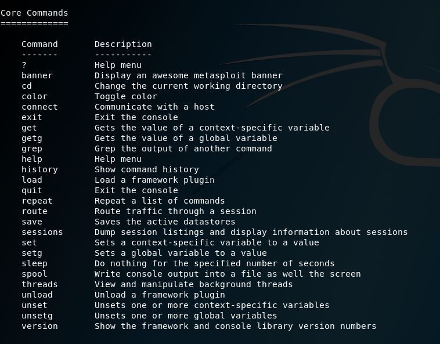Select the "spool" command name
Viewport: 440px width, 344px height.
[34, 274]
